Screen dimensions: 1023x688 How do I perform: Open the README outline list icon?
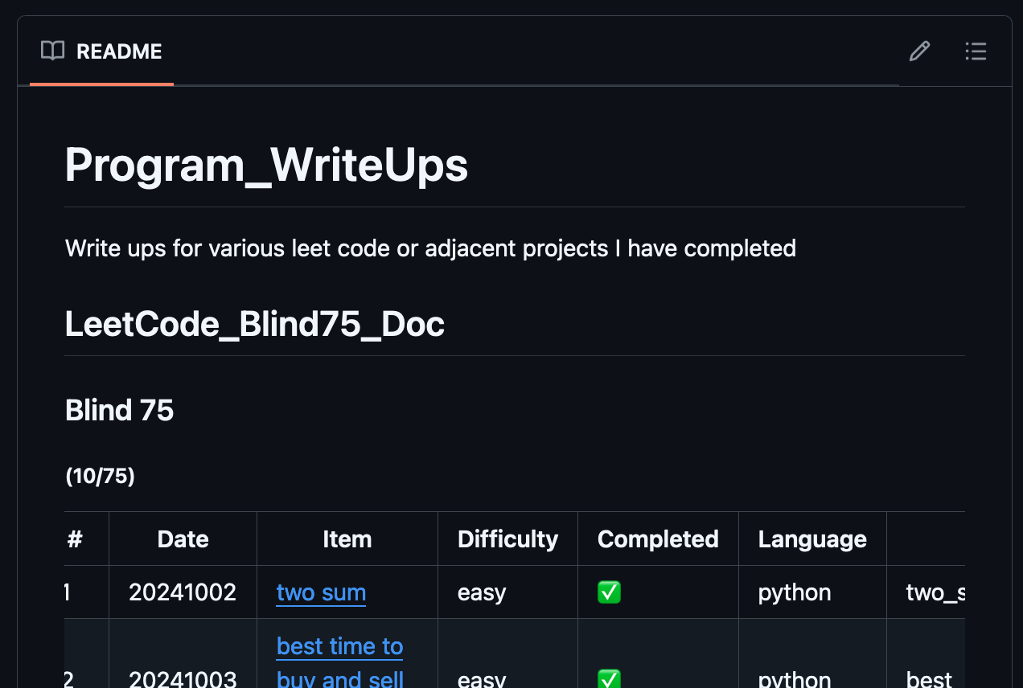click(976, 51)
